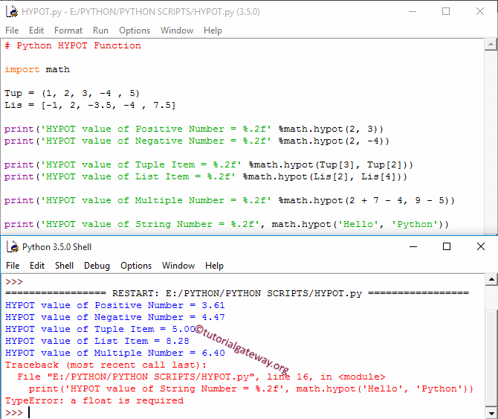The image size is (498, 419).
Task: Maximize the HYPOT.py editor window
Action: [x=446, y=12]
